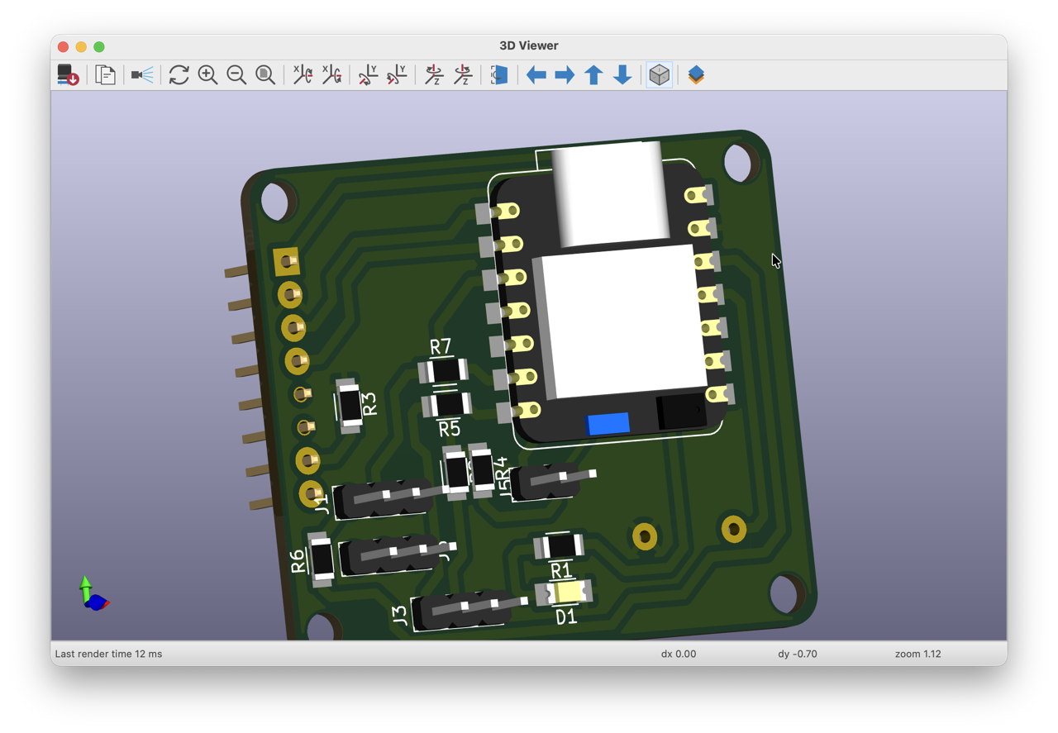Click the 'Last render time 12 ms' status
Screen dimensions: 1058x733
(x=108, y=654)
